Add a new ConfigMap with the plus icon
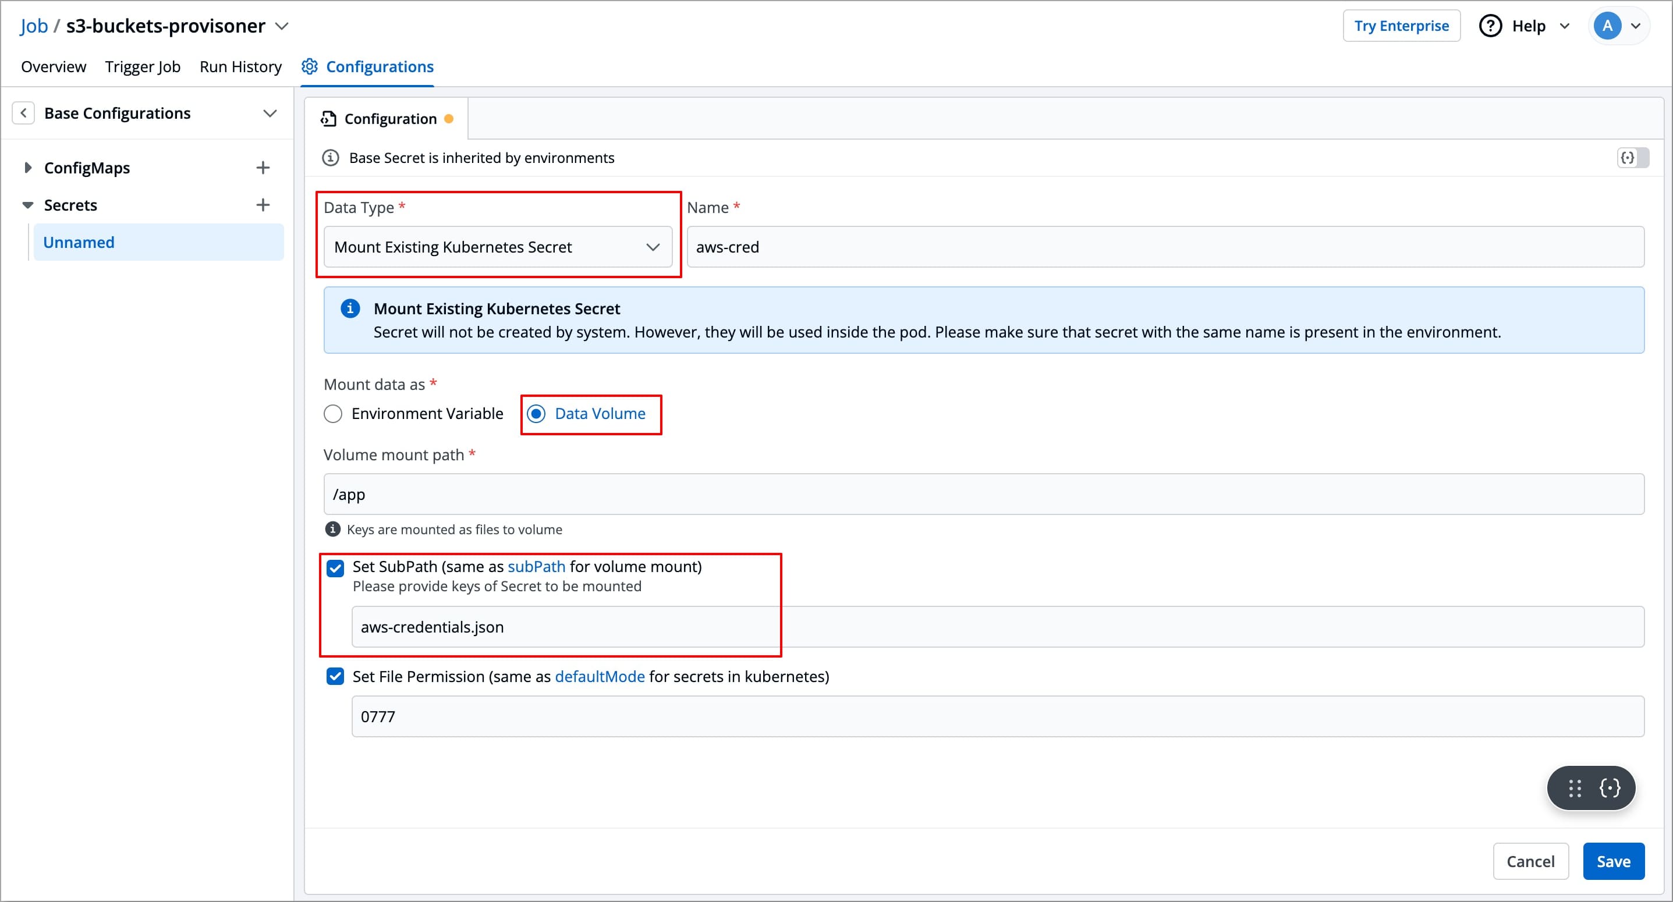Image resolution: width=1673 pixels, height=902 pixels. (x=263, y=167)
